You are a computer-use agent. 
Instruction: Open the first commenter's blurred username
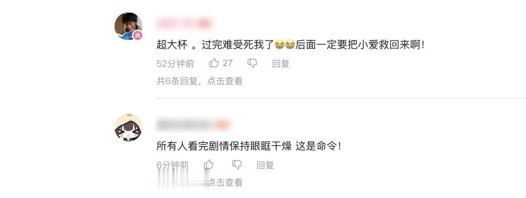pos(185,23)
